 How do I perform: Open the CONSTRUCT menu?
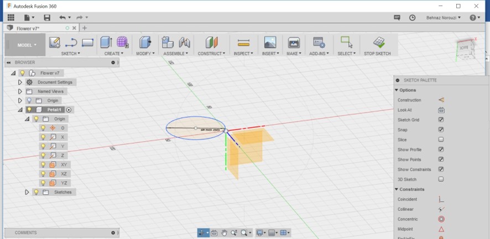click(211, 54)
